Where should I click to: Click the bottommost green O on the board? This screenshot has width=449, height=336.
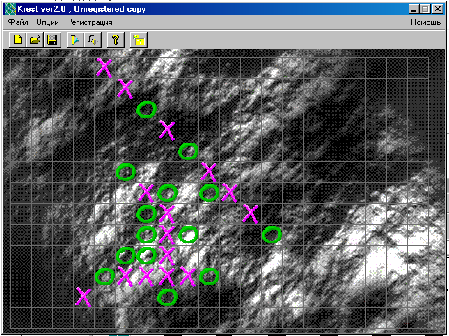coord(167,297)
